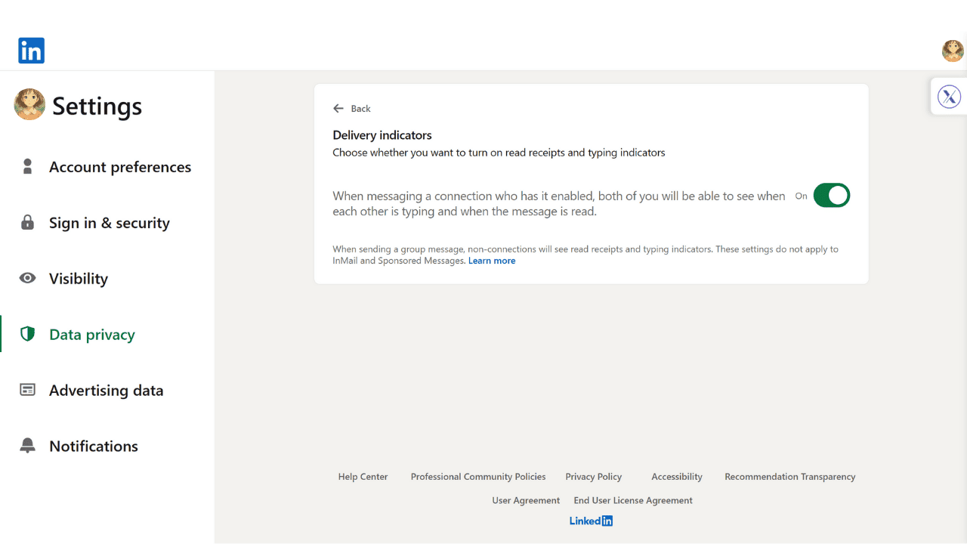Open the collapsed side panel widget on the right edge

point(949,96)
